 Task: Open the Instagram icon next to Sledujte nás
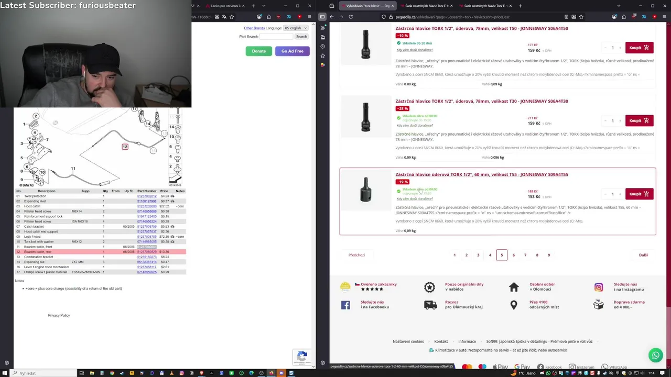[599, 287]
